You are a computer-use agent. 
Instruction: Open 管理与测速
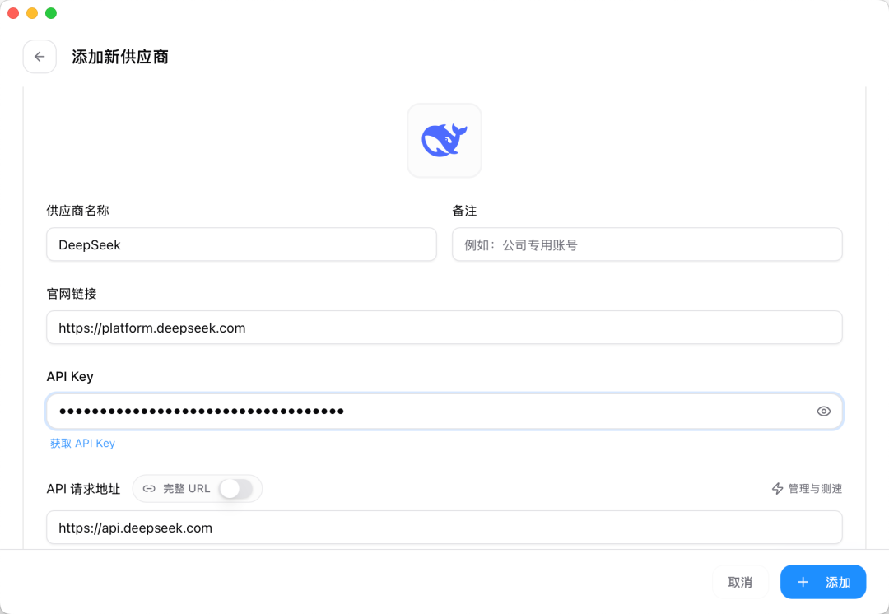point(808,489)
